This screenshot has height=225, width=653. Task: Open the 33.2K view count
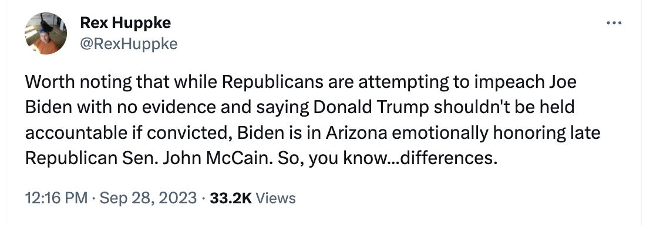point(231,198)
